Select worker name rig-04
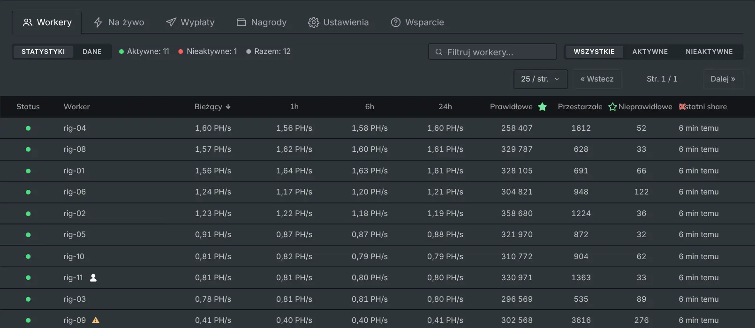This screenshot has width=755, height=328. [x=75, y=128]
